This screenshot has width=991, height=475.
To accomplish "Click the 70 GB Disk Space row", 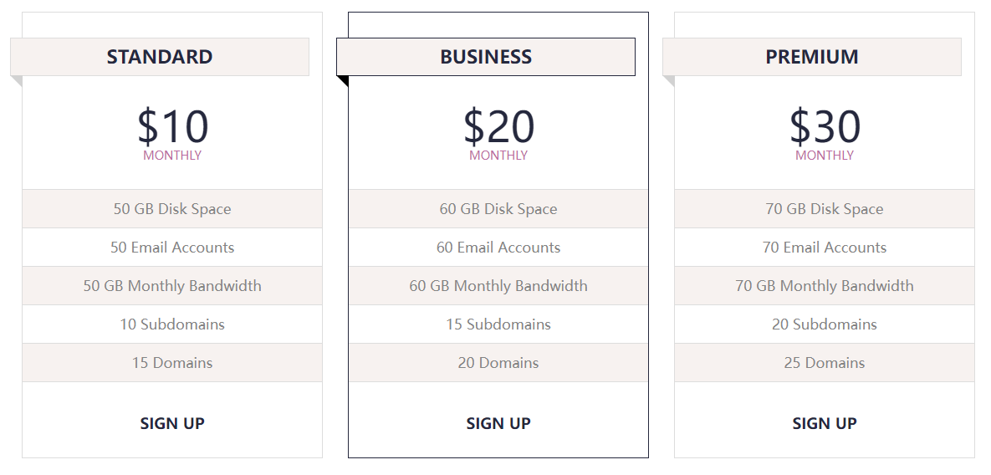I will pos(824,209).
